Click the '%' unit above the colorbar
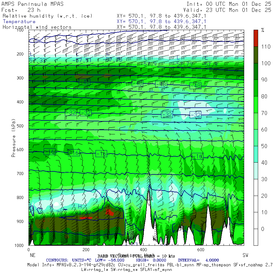 263,30
